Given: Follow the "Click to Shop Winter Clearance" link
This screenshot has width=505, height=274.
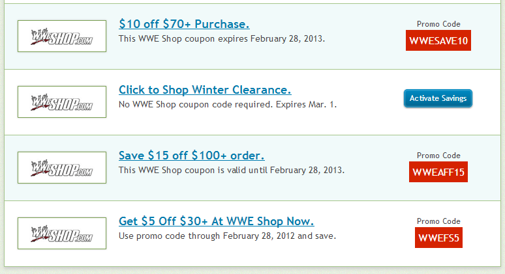Looking at the screenshot, I should (205, 90).
